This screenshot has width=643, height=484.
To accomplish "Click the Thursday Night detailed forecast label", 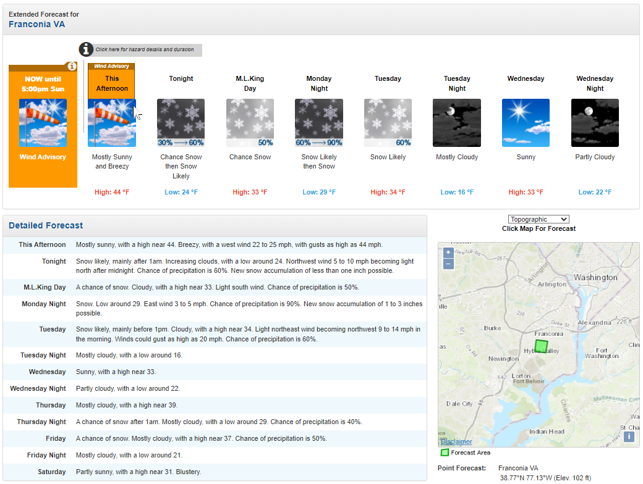I will click(41, 422).
